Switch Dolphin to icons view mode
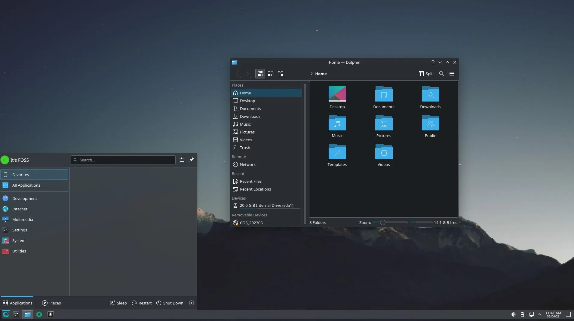Viewport: 574px width, 321px height. click(x=259, y=74)
